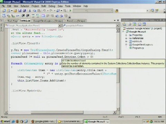The height and width of the screenshot is (124, 166).
Task: Expand the Form1.cs node
Action: tap(126, 41)
